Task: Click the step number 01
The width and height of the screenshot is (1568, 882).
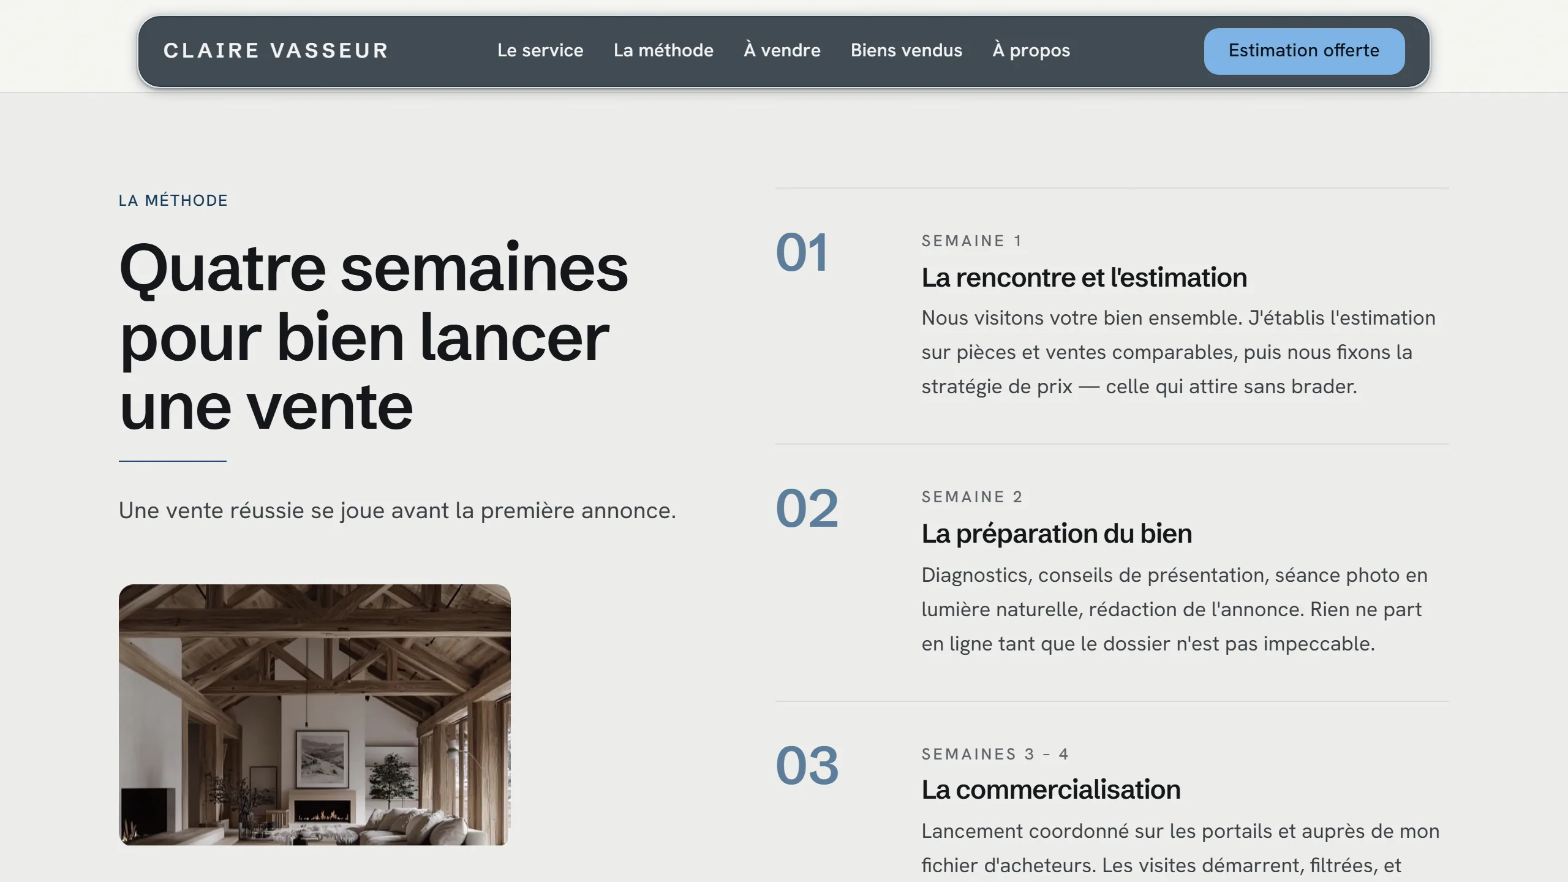Action: (x=802, y=252)
